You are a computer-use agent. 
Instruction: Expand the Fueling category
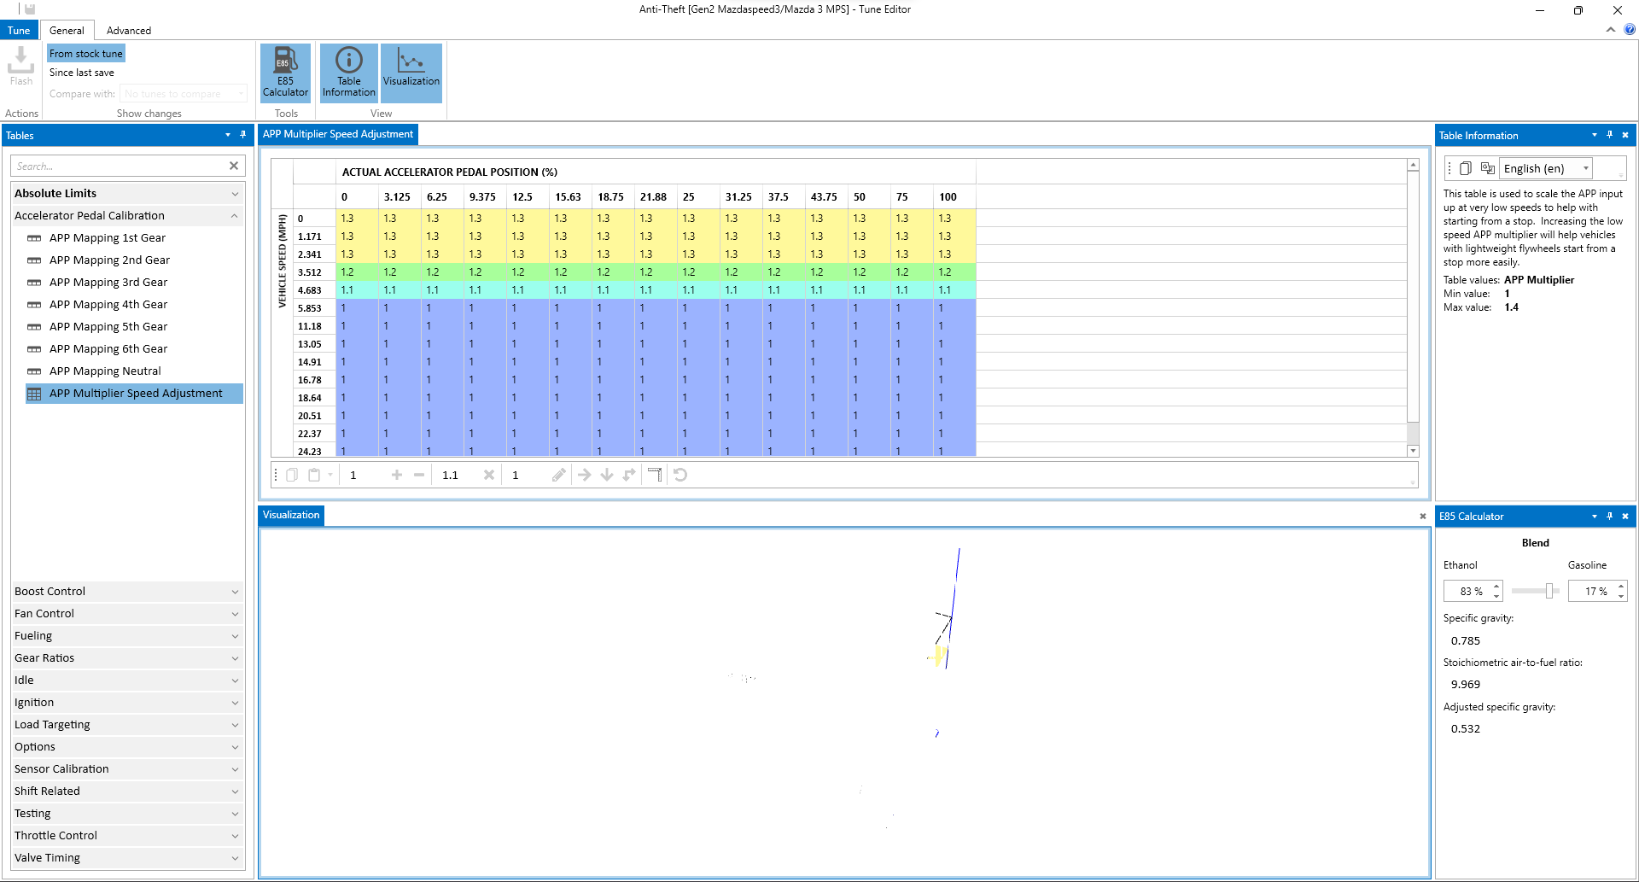[x=127, y=636]
